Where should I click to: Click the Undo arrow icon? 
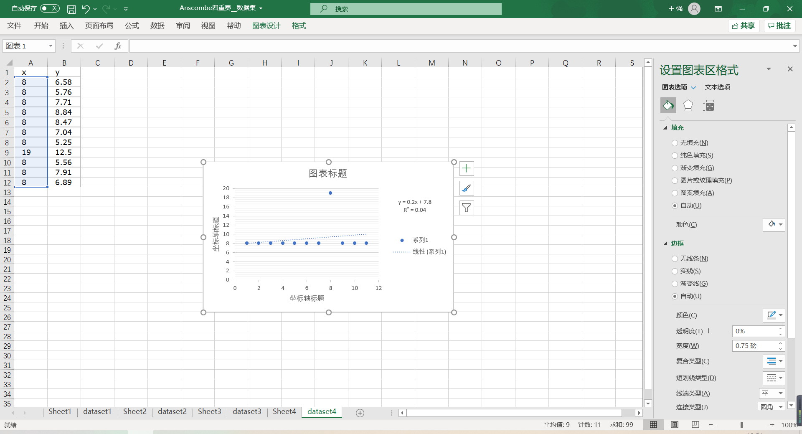(x=86, y=9)
